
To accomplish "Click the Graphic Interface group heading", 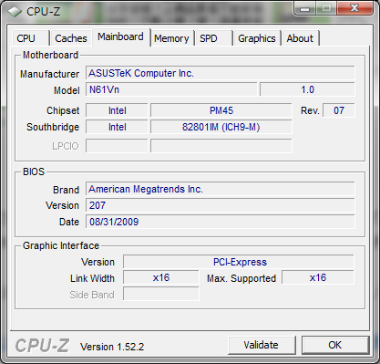I will [61, 245].
